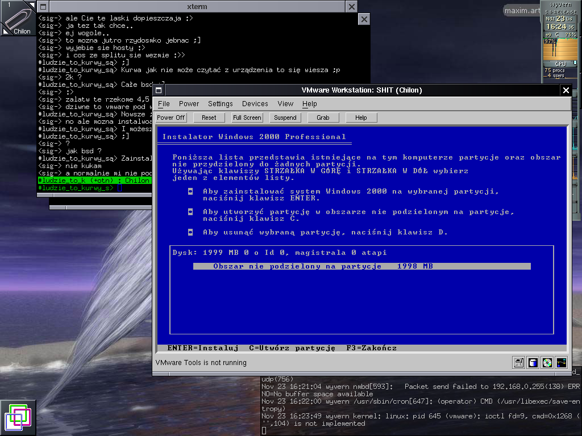
Task: Open the File menu in VMware
Action: (x=164, y=104)
